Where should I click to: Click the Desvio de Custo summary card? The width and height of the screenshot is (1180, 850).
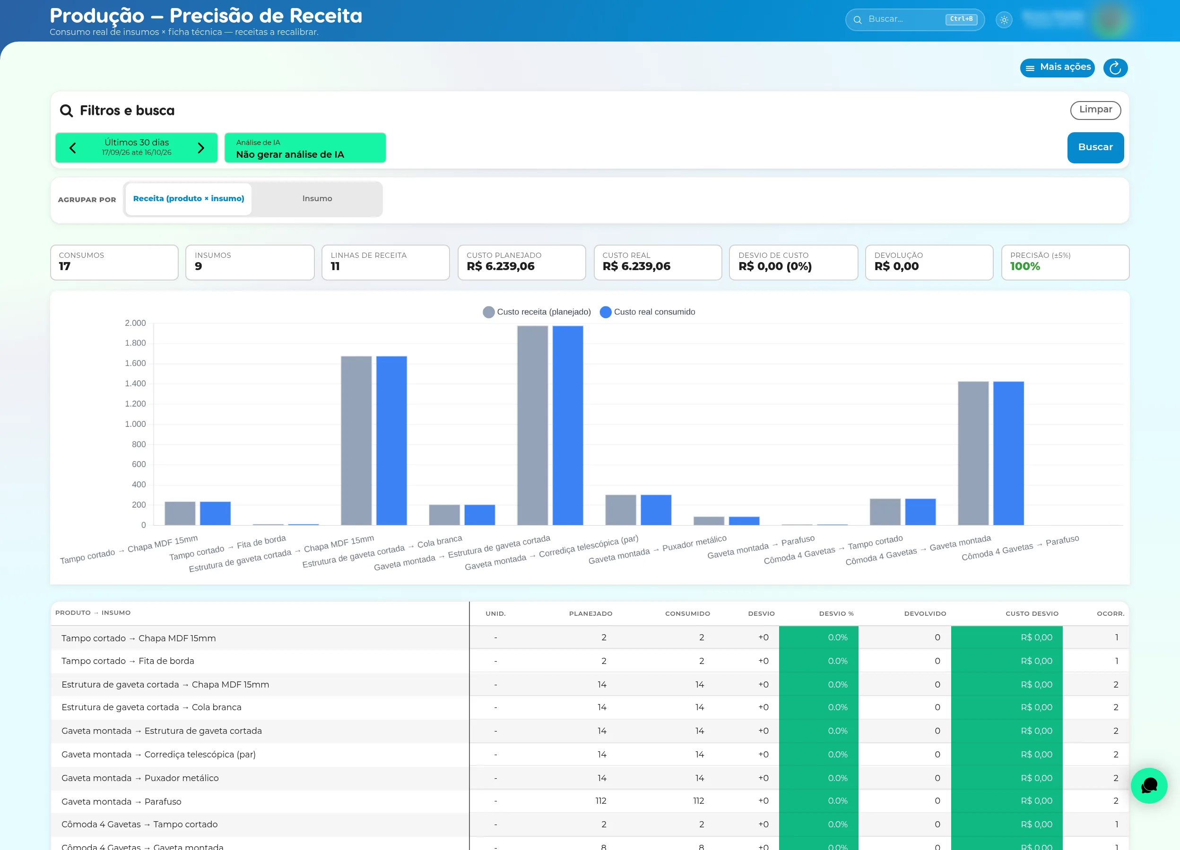click(x=793, y=263)
